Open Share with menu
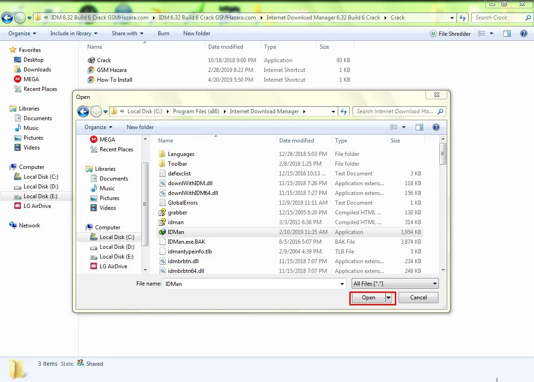This screenshot has height=382, width=534. coord(128,33)
